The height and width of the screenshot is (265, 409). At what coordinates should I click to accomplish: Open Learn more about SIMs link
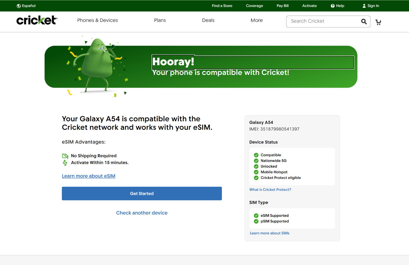pyautogui.click(x=270, y=233)
